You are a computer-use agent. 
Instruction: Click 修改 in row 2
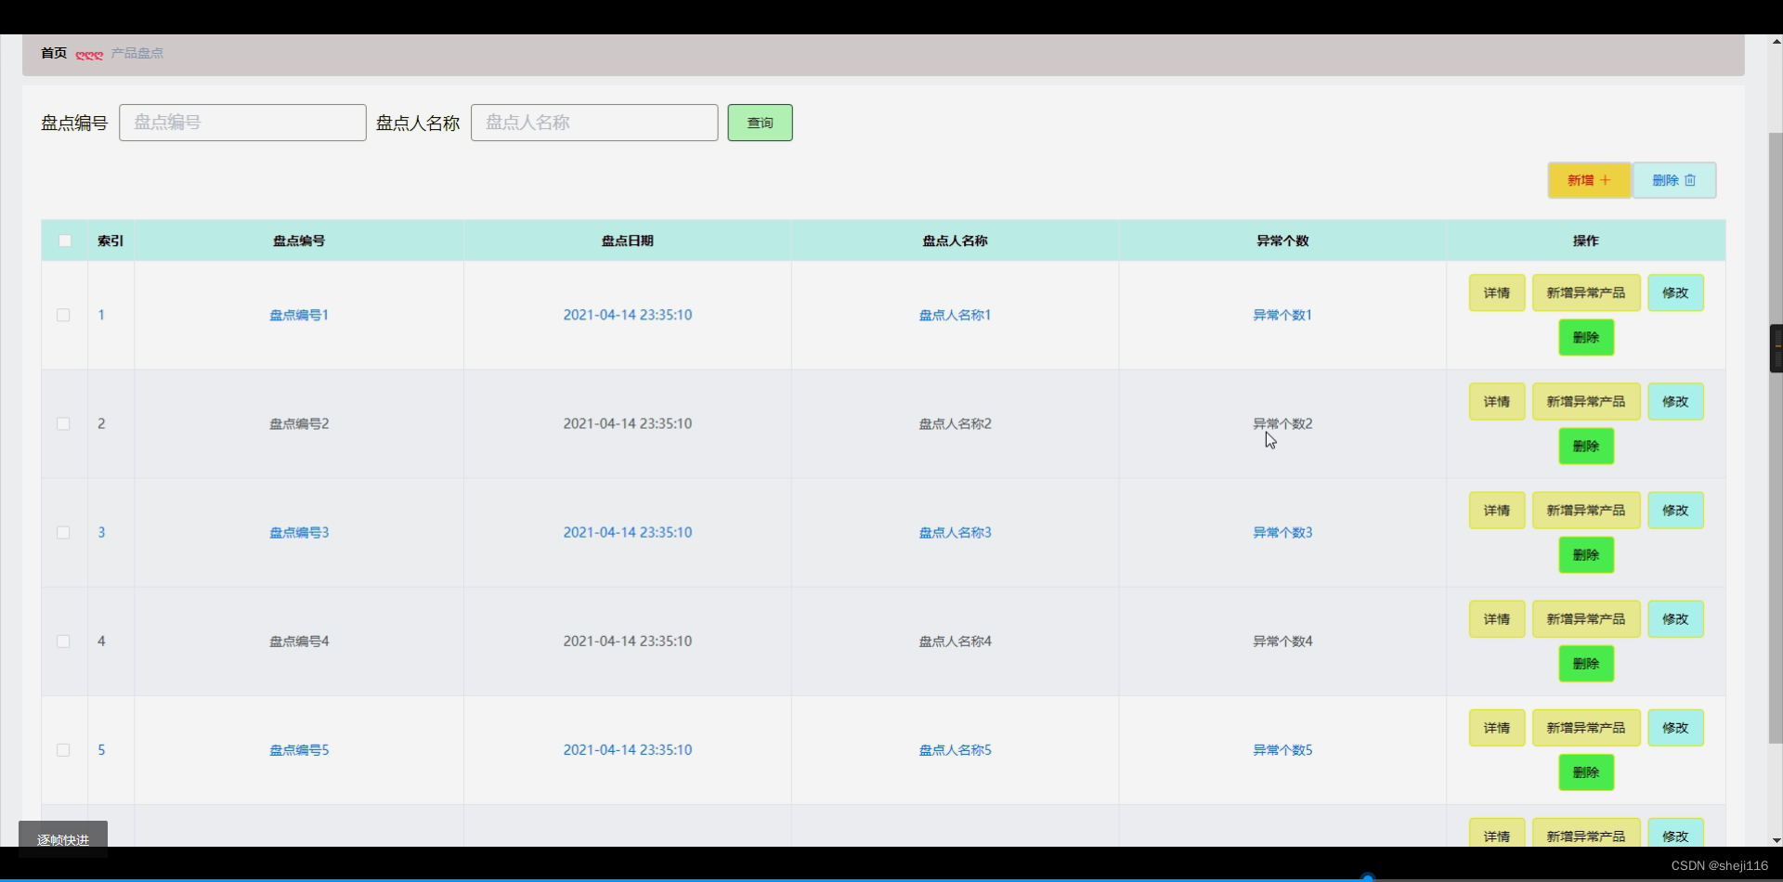tap(1675, 401)
